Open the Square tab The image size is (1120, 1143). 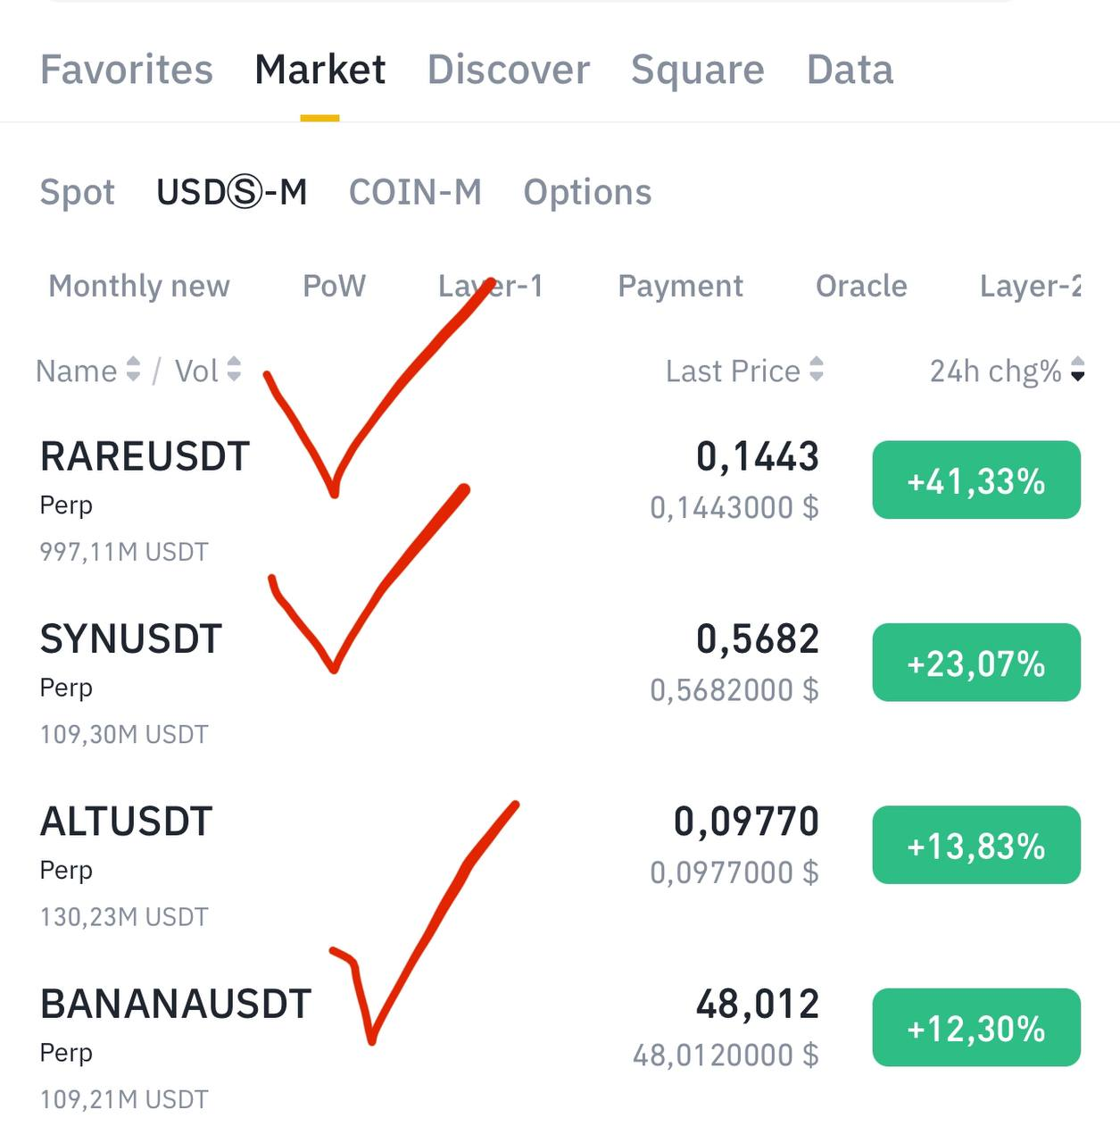697,71
